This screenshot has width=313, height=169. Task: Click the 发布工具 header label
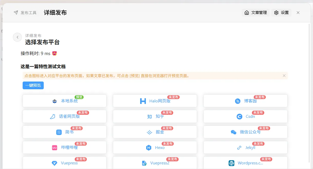(x=29, y=13)
